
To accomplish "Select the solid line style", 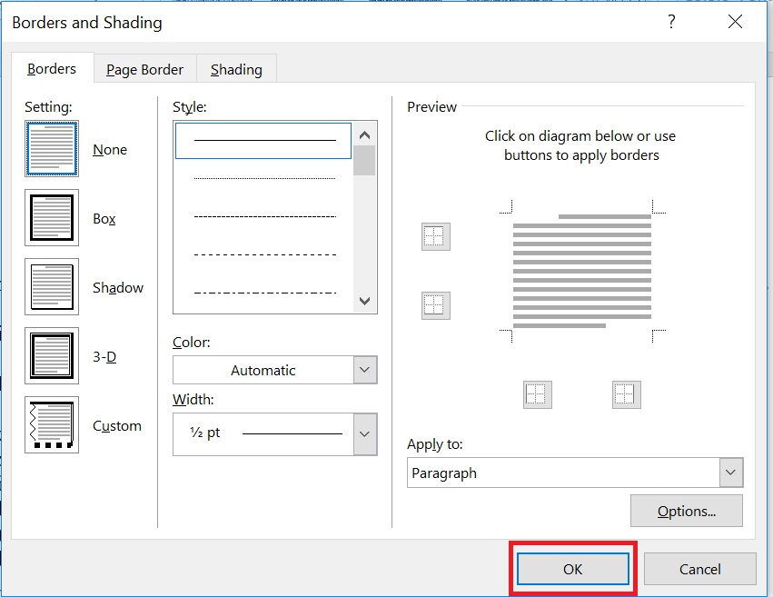I will pos(263,141).
